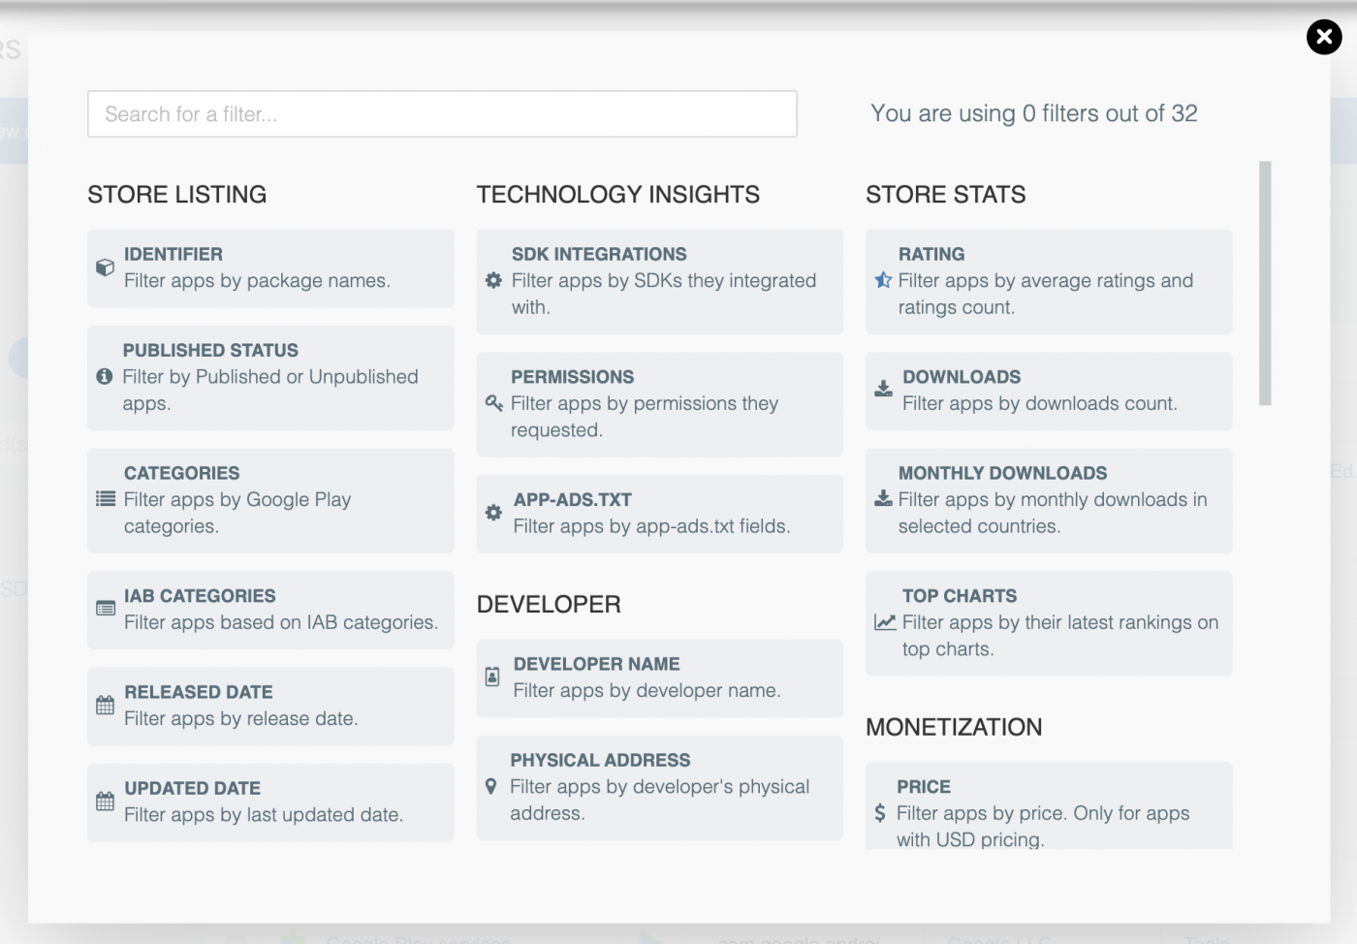Click 'Filter apps by developer name.' text
The image size is (1357, 944).
[x=647, y=690]
